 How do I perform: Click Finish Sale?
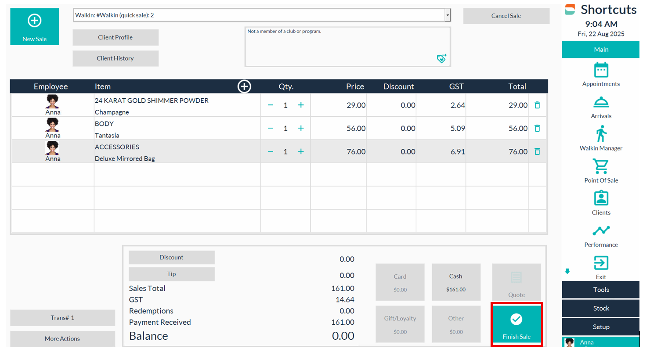tap(516, 324)
